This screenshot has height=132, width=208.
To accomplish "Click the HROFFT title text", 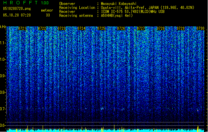I will (x=21, y=3).
